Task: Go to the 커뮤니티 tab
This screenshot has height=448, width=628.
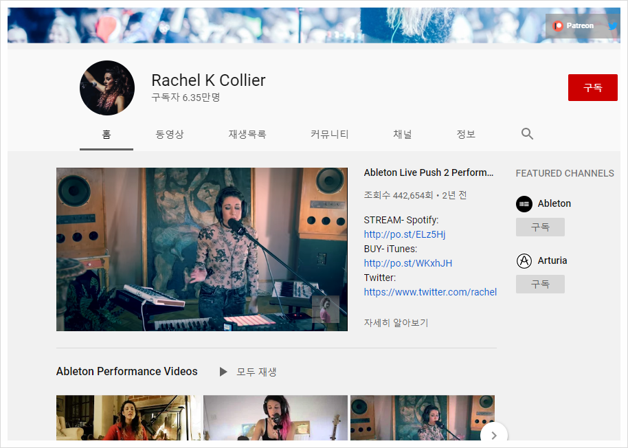Action: 330,135
